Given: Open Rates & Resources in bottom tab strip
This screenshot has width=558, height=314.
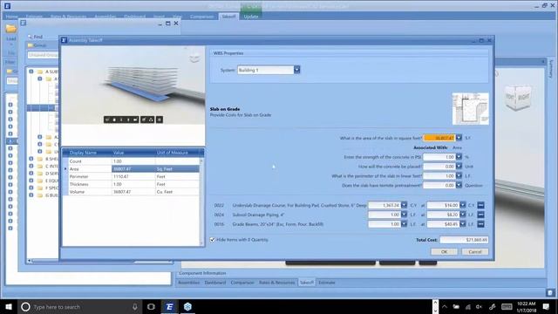Looking at the screenshot, I should pyautogui.click(x=277, y=283).
